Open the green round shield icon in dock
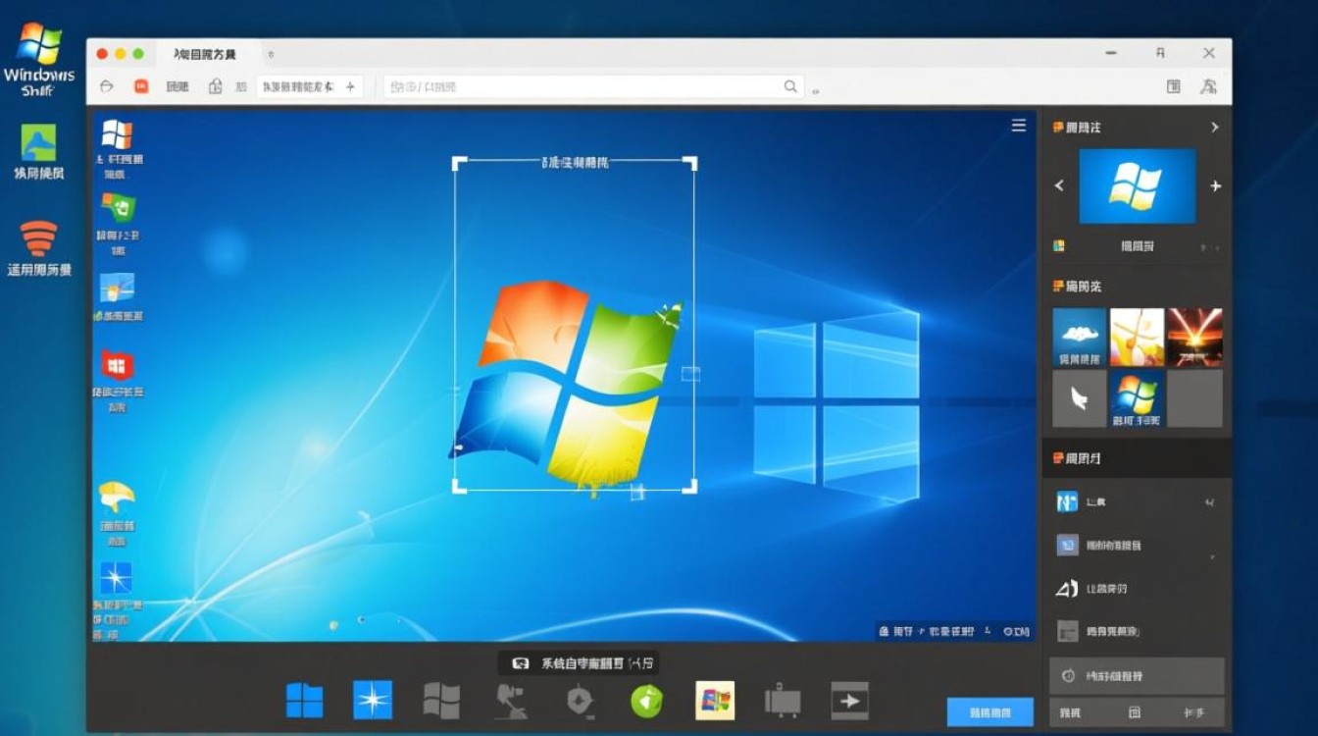The height and width of the screenshot is (736, 1318). (646, 701)
